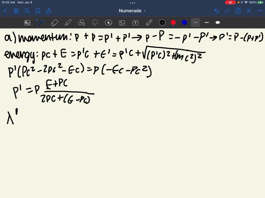Activate the lasso selection tool
Image resolution: width=265 pixels, height=198 pixels.
click(x=95, y=23)
